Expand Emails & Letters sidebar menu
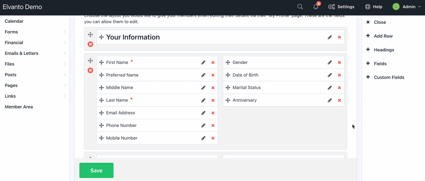 [35, 53]
